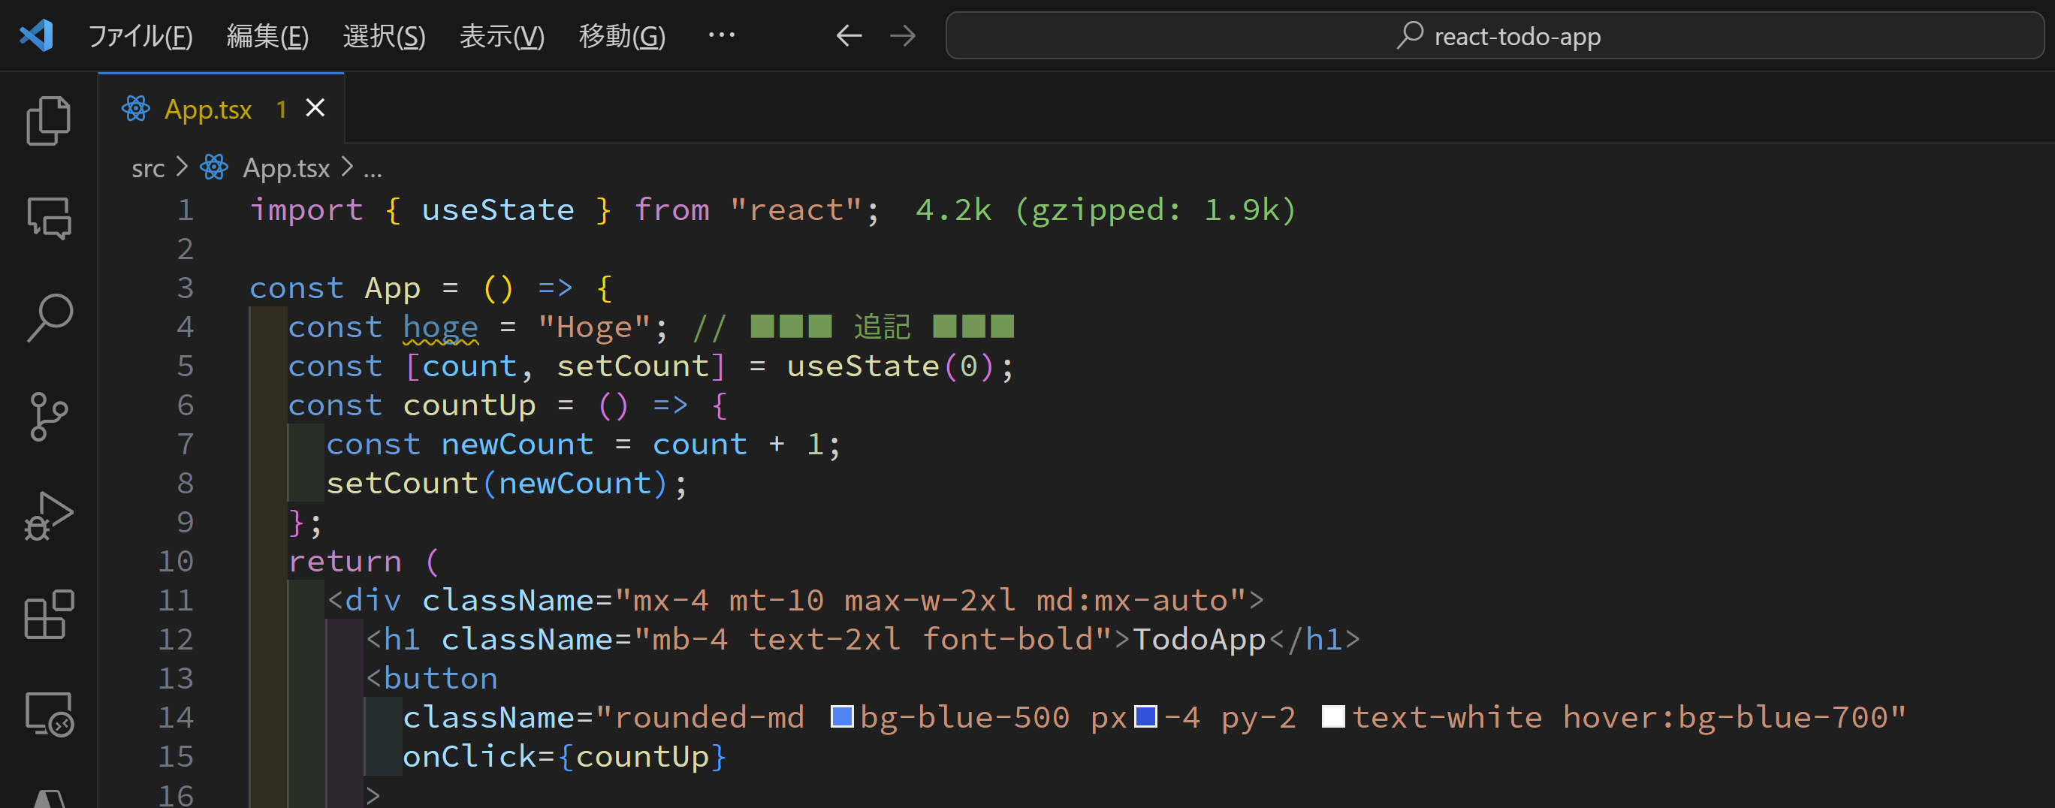Click the src breadcrumb segment
2055x808 pixels.
coord(147,168)
